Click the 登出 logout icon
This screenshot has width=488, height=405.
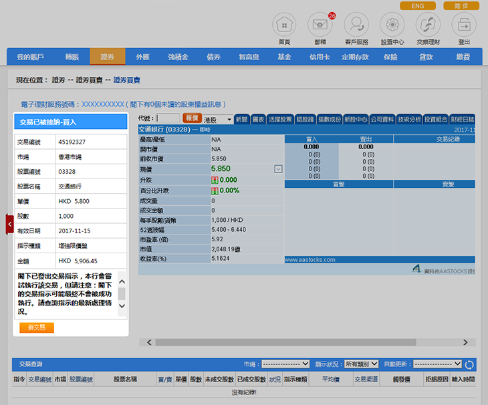(x=464, y=25)
